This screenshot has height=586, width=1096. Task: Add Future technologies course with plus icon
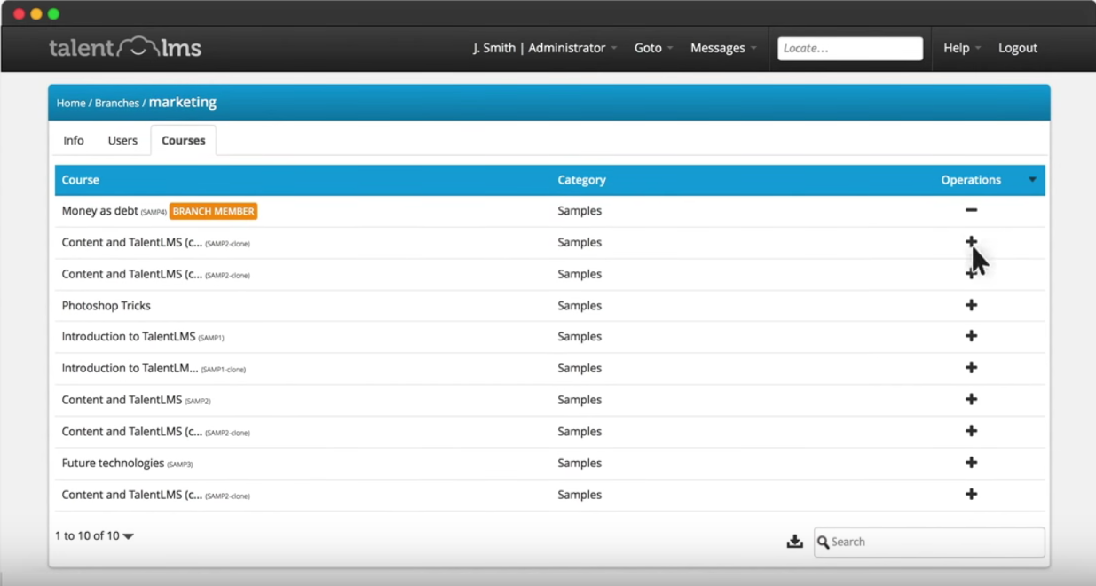click(x=971, y=462)
